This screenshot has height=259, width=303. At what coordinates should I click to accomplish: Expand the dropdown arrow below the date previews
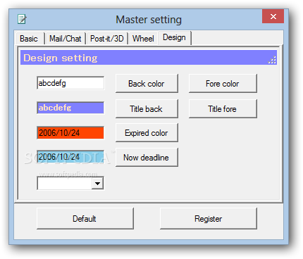click(97, 184)
